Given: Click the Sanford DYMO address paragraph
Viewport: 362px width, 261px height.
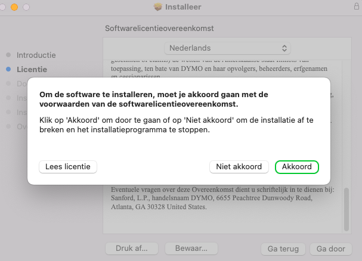Looking at the screenshot, I should coord(222,198).
